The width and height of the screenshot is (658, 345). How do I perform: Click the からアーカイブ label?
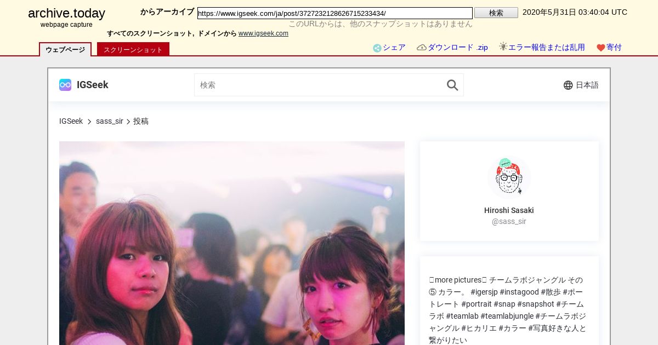click(x=167, y=12)
